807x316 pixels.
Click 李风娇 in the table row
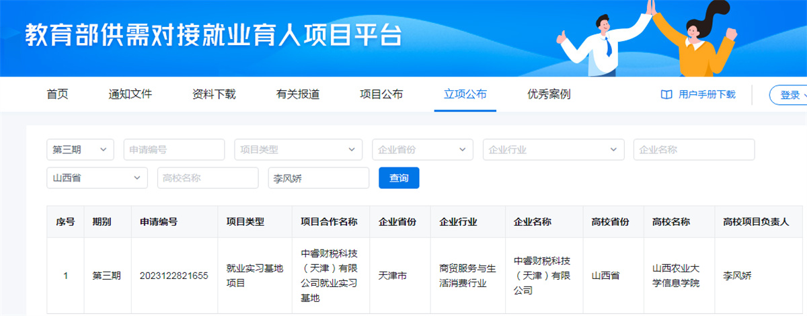tap(760, 276)
